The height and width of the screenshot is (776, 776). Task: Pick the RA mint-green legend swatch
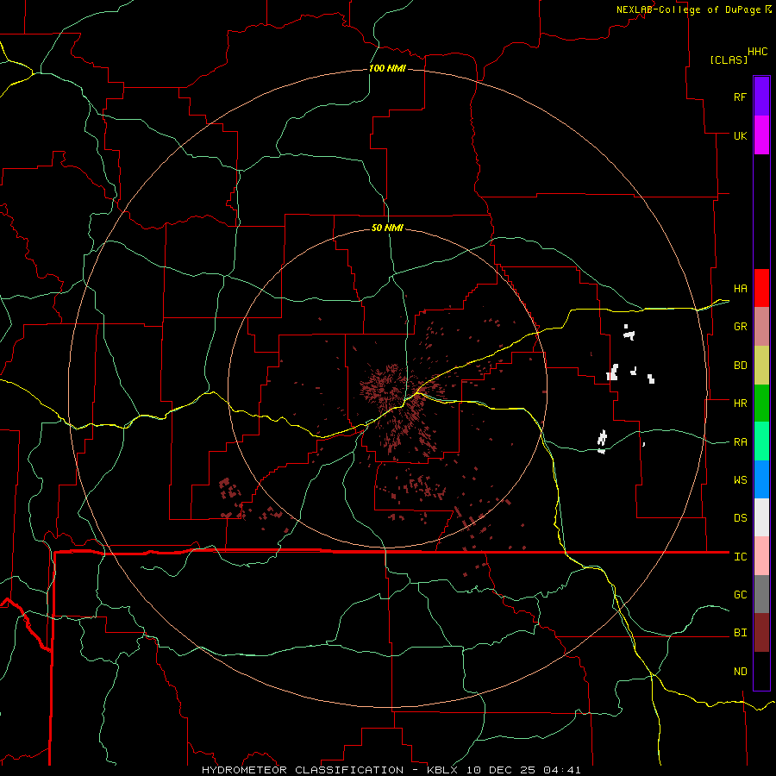[761, 441]
